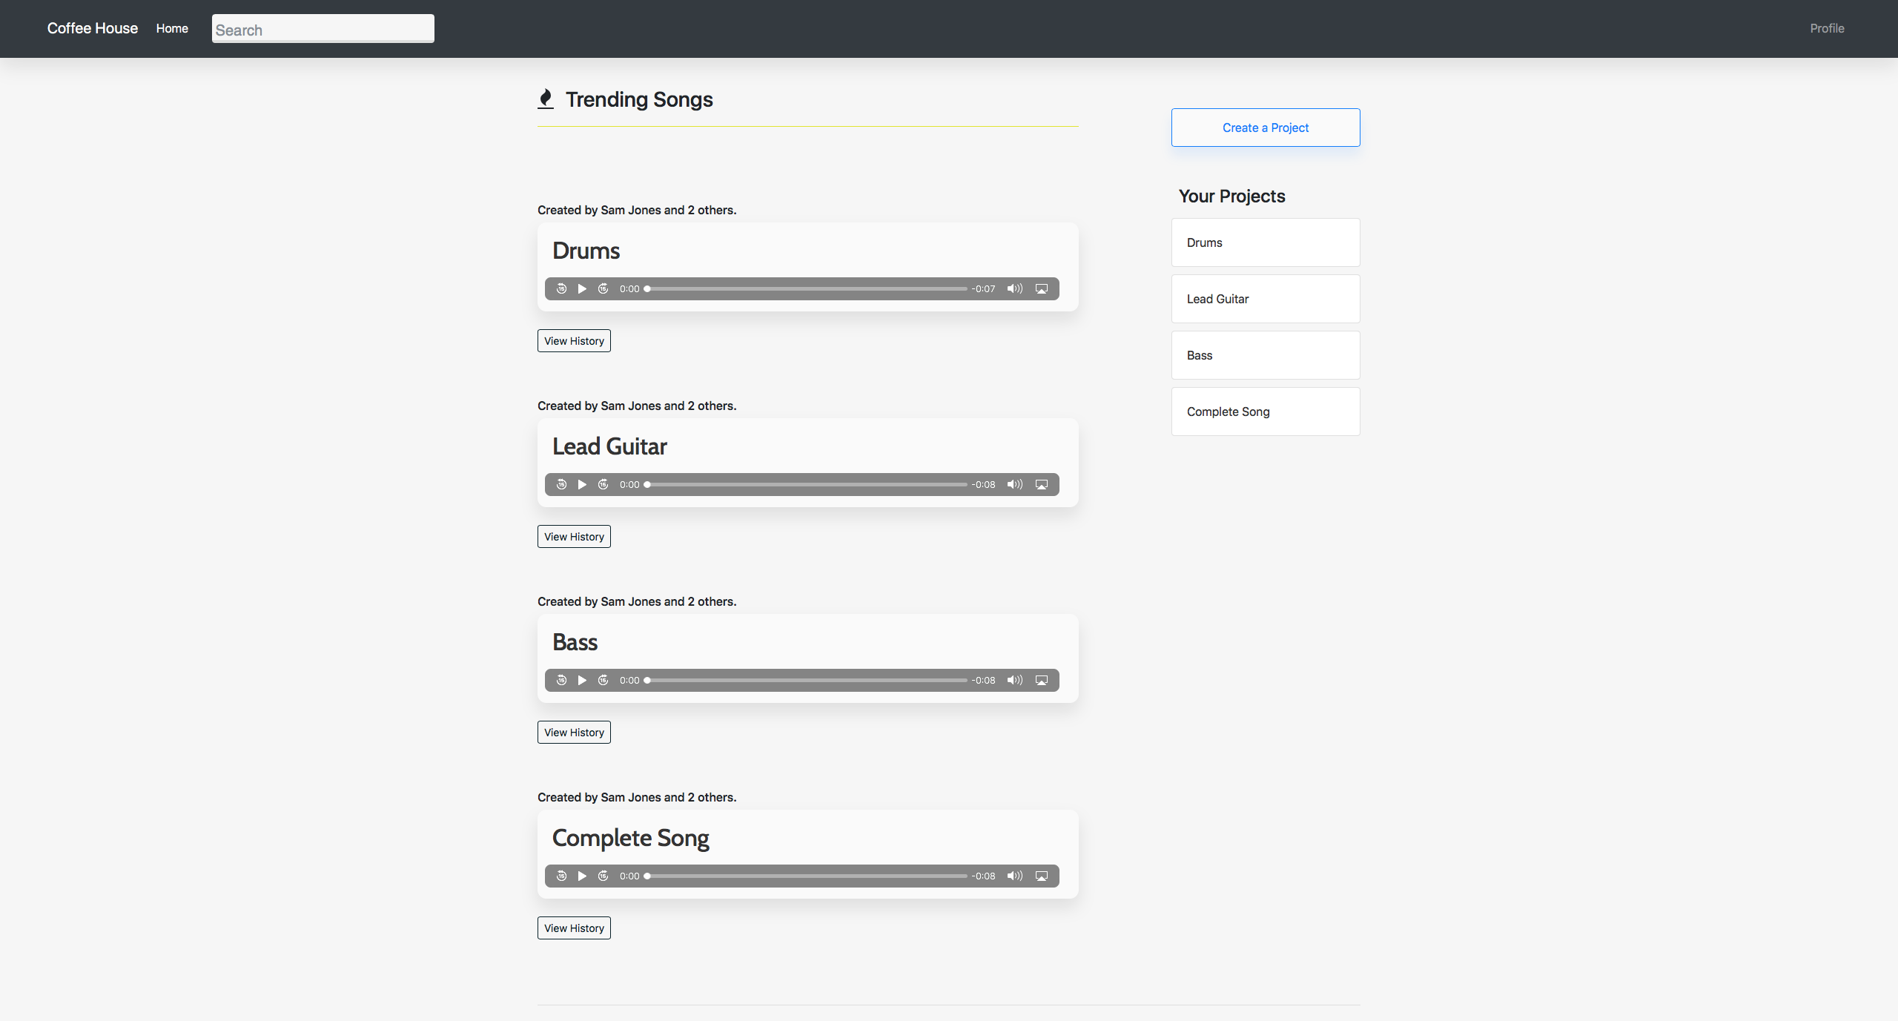
Task: Play the Drums audio track
Action: coord(582,288)
